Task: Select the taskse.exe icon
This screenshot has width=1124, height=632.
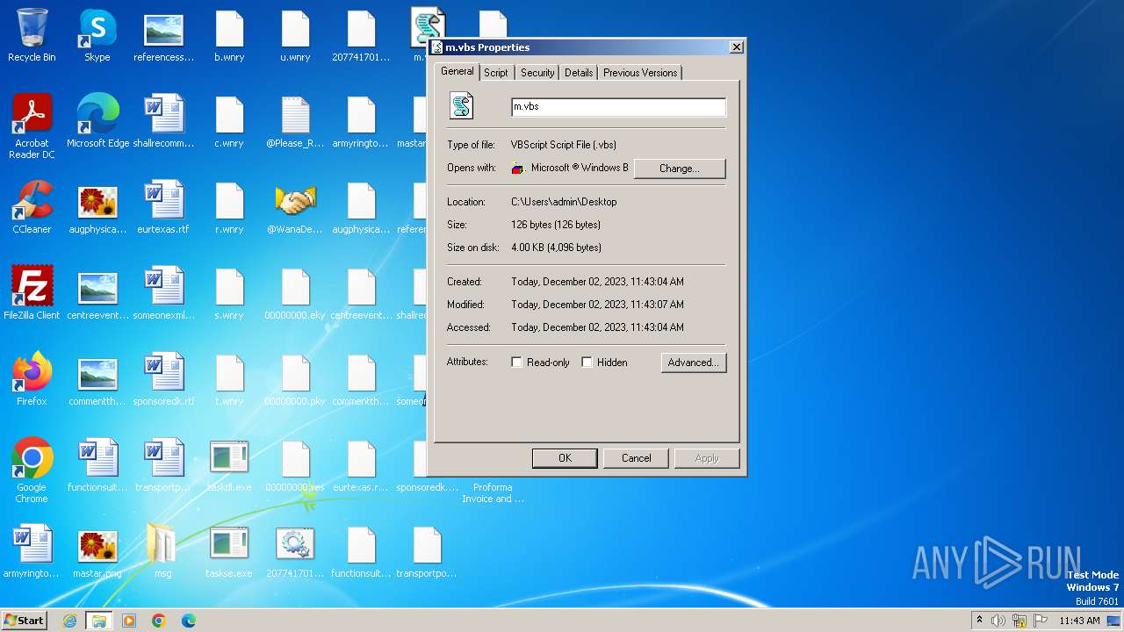Action: 229,551
